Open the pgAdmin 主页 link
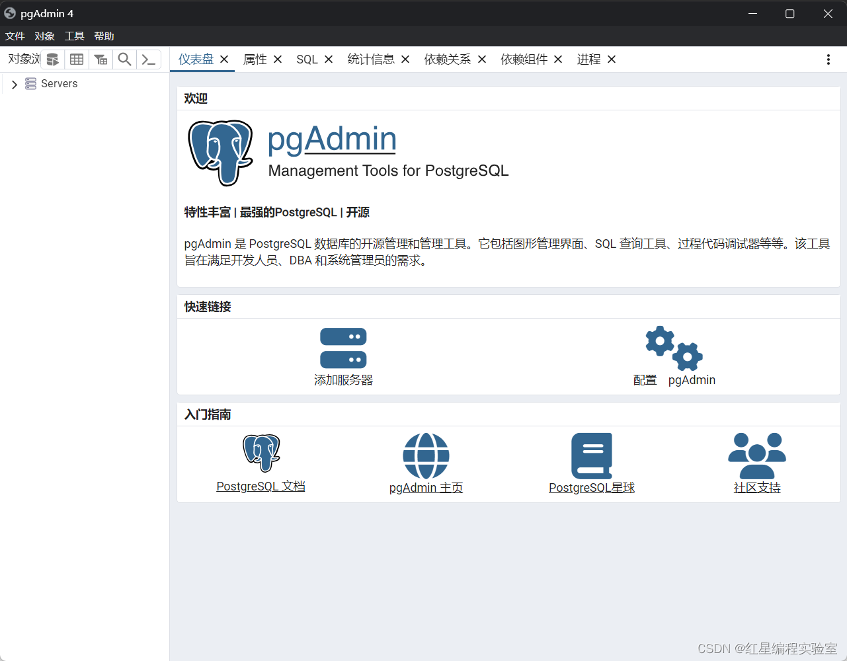 pos(426,488)
